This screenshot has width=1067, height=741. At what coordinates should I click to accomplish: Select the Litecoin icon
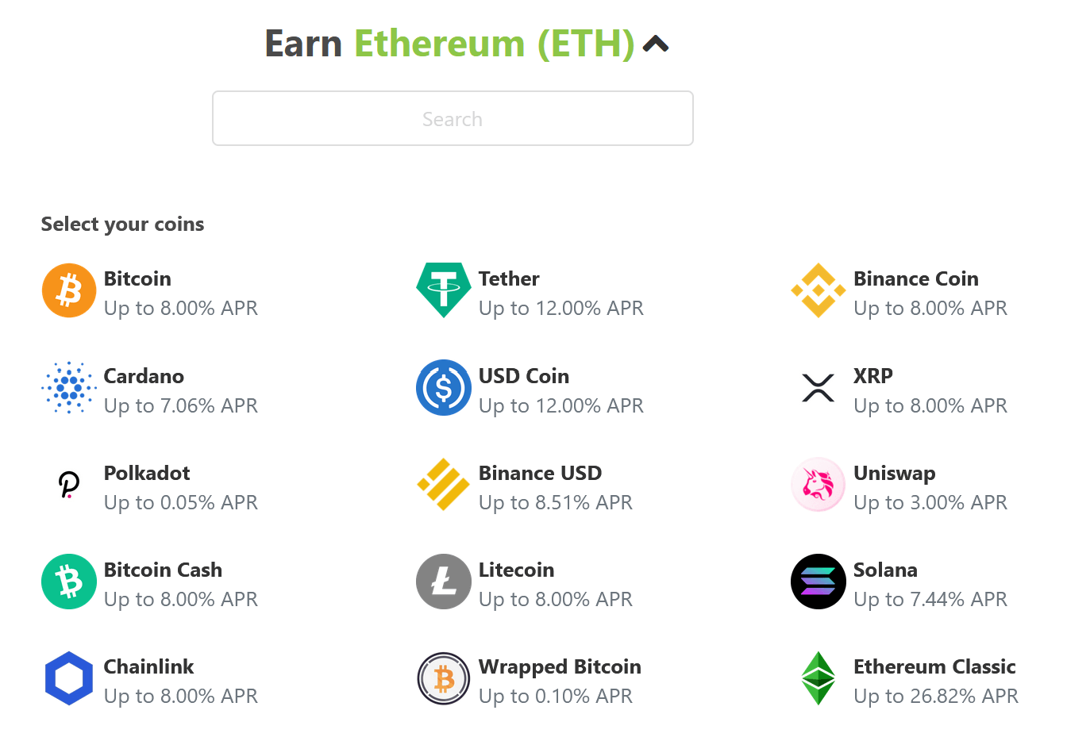click(x=444, y=582)
